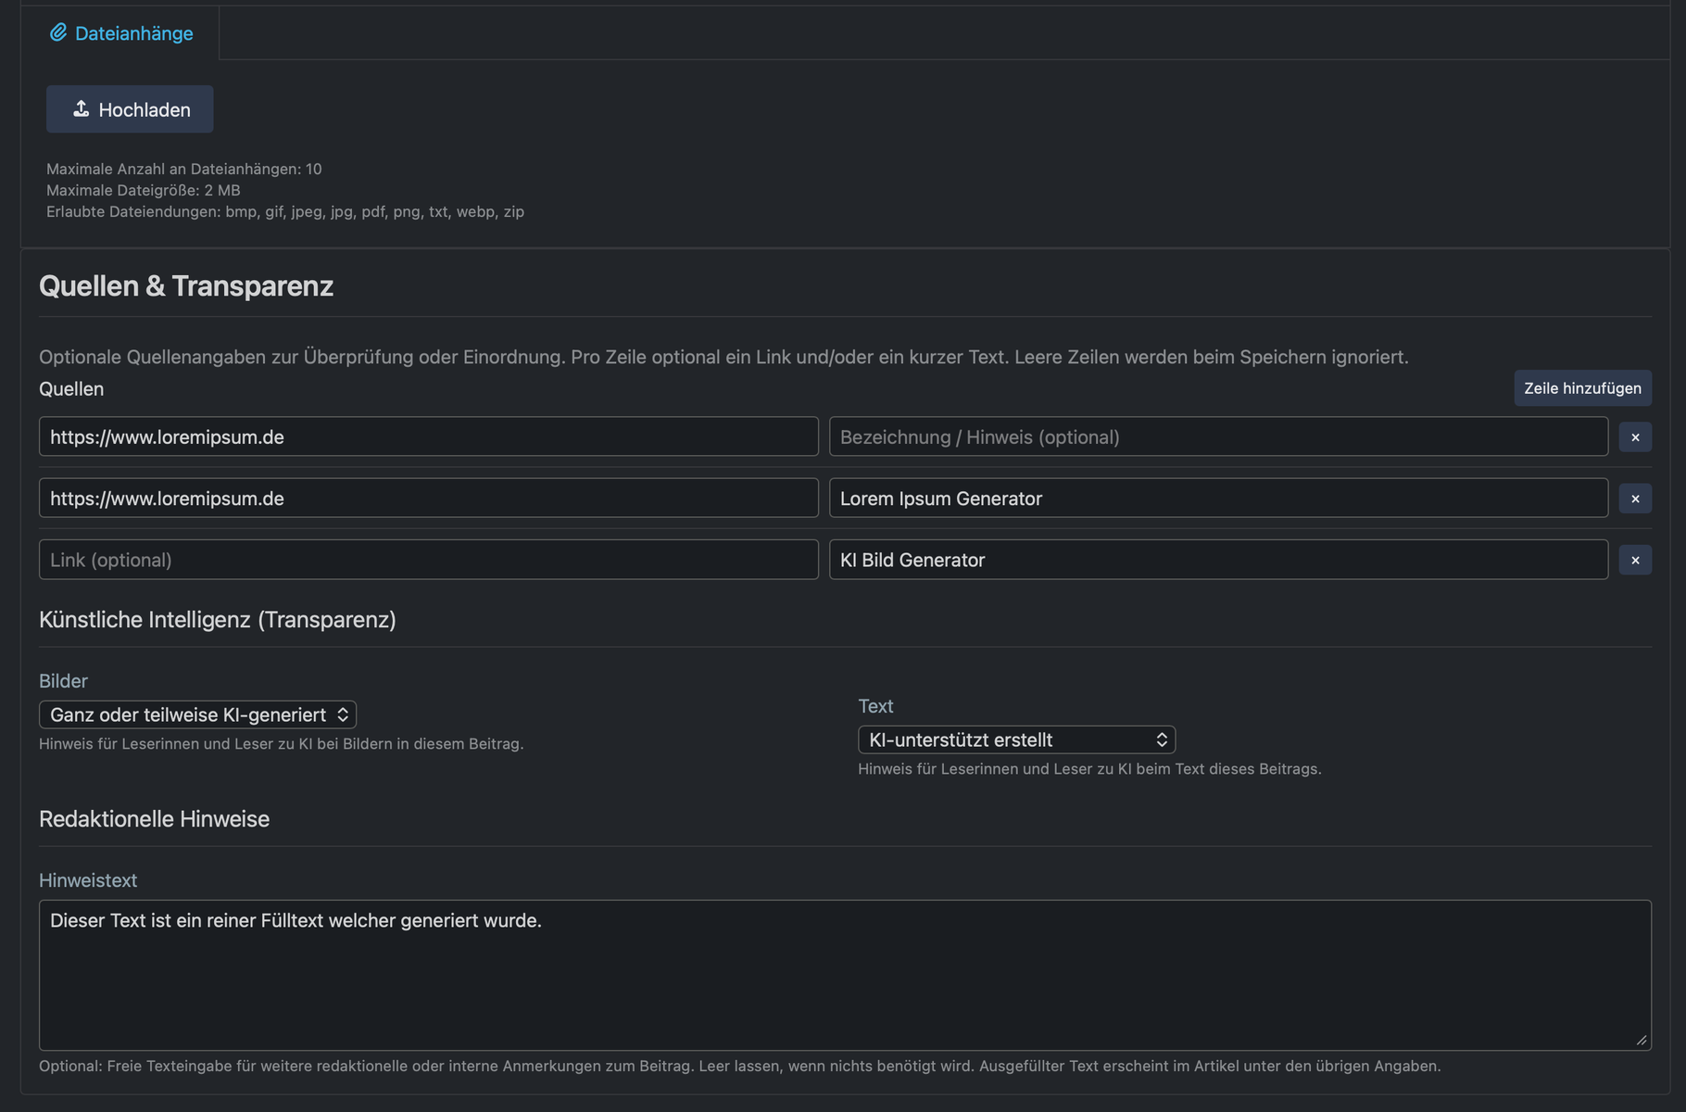Click the upload arrow icon in Hochladen

(x=82, y=109)
